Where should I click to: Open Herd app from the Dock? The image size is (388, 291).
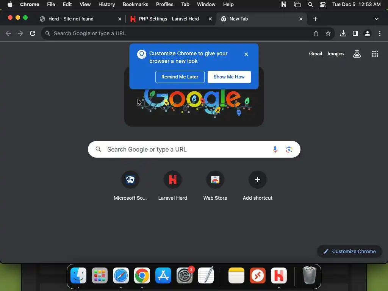pyautogui.click(x=279, y=275)
